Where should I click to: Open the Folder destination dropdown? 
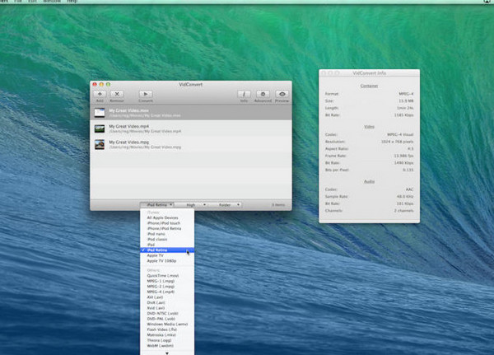point(226,204)
